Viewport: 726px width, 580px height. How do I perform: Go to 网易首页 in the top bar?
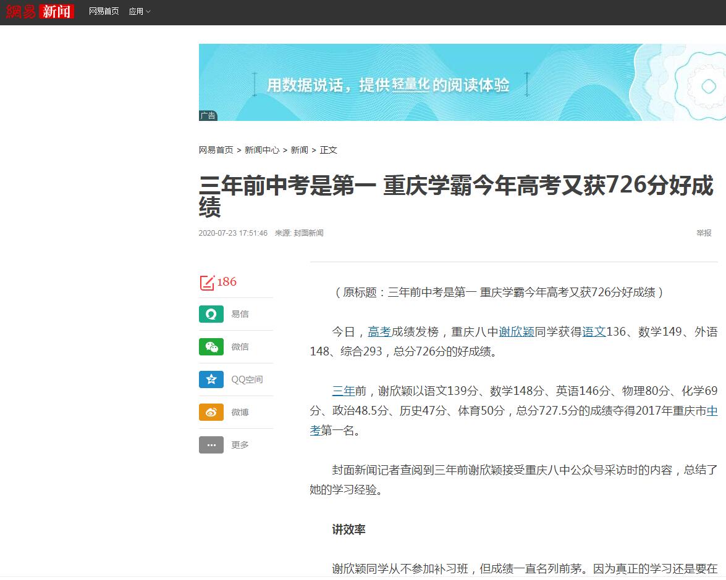[104, 12]
